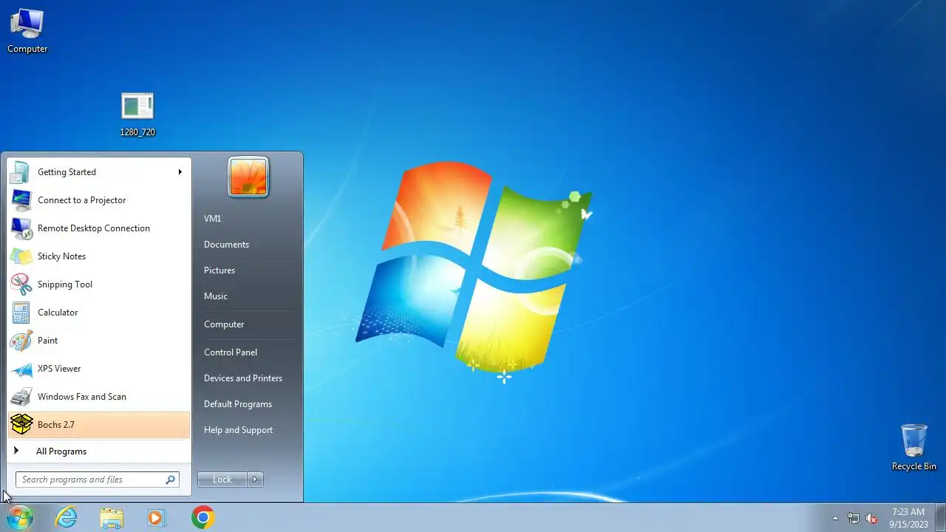Image resolution: width=946 pixels, height=532 pixels.
Task: Open Control Panel
Action: [x=231, y=352]
